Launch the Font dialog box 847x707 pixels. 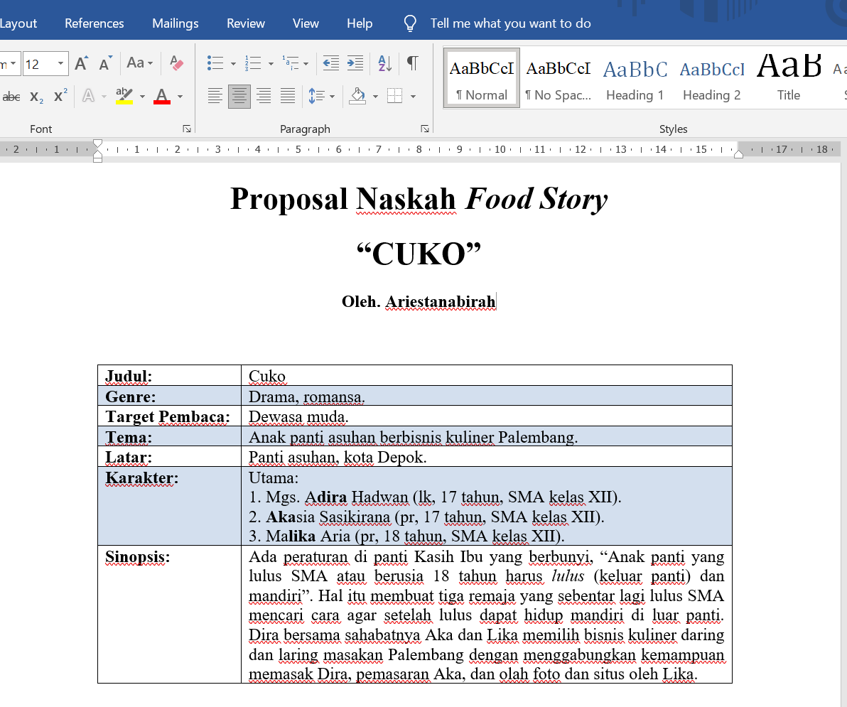(187, 129)
